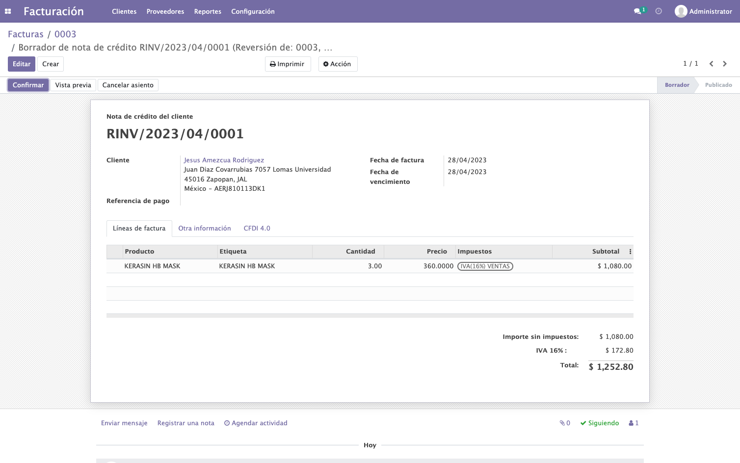
Task: Toggle the Siguiendo follow status
Action: (x=600, y=423)
